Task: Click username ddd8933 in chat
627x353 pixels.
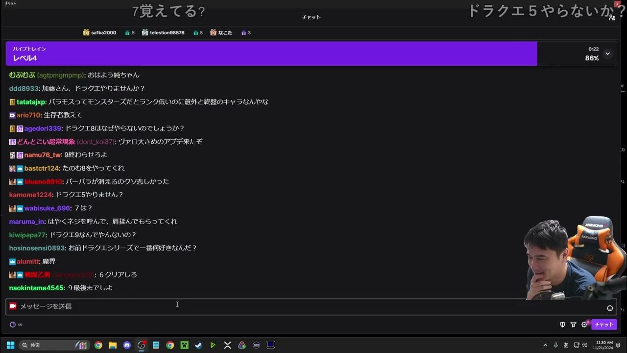Action: coord(24,89)
